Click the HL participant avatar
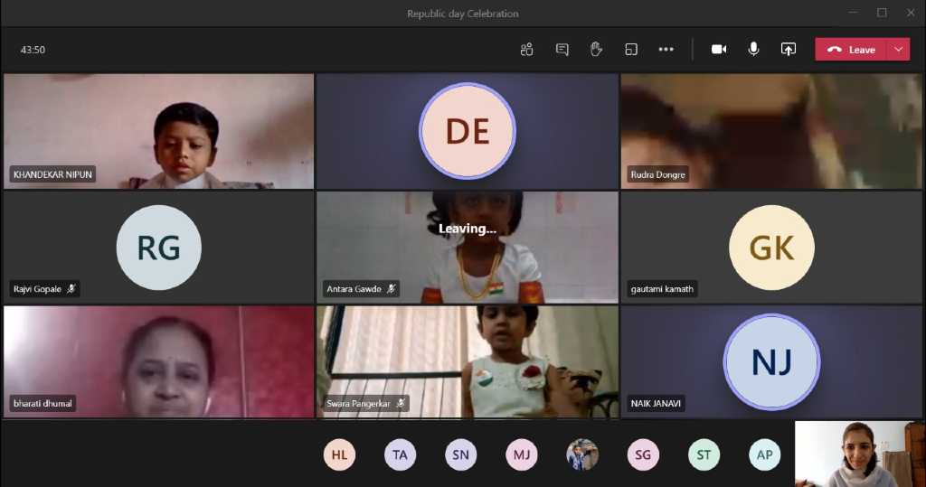 point(340,454)
